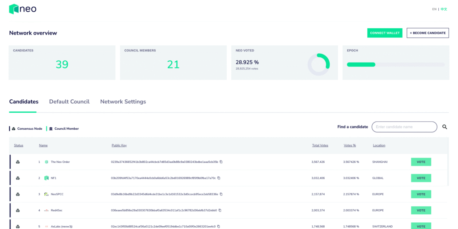Click The Neo Order candidate logo
Viewport: 458px width, 229px height.
tap(47, 162)
